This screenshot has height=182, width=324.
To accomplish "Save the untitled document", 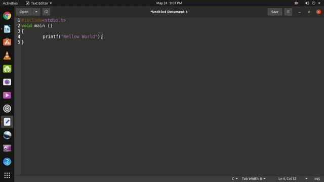I will pos(274,12).
